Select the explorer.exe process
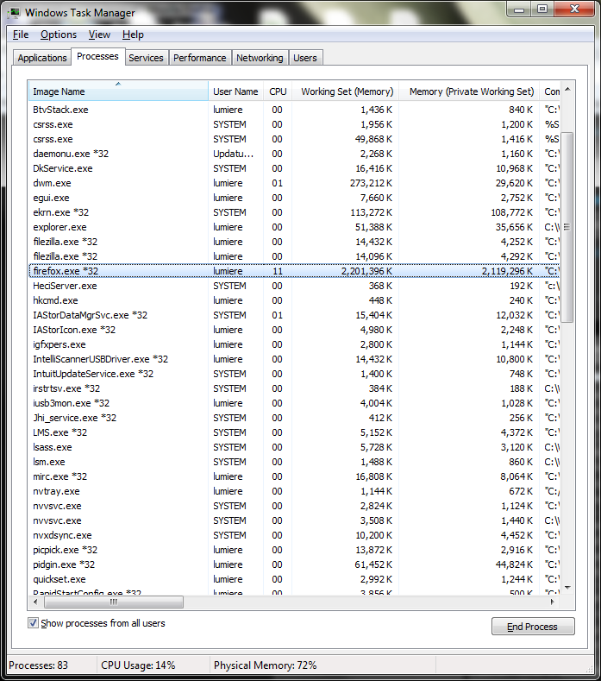601x681 pixels. pyautogui.click(x=294, y=227)
